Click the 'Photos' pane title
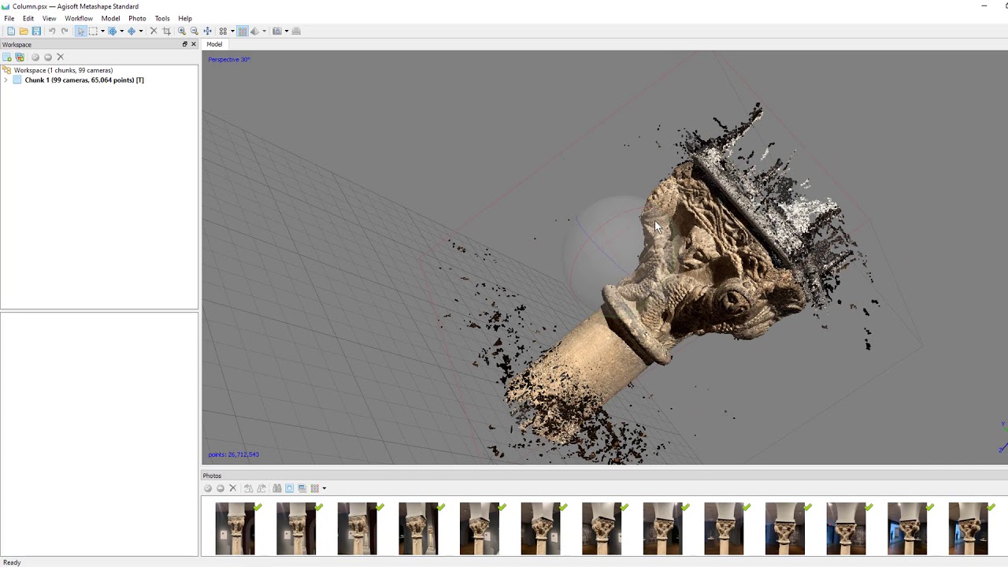Screen dimensions: 1008x567 coord(212,476)
